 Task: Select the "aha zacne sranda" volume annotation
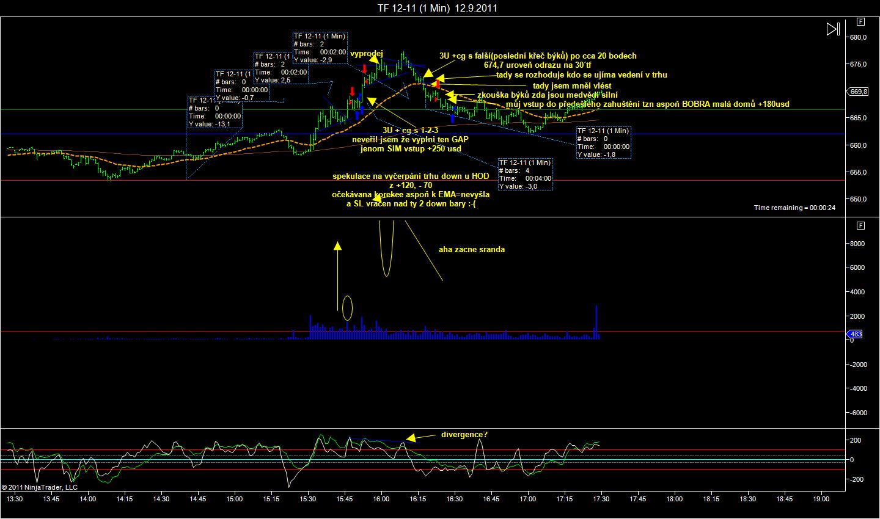tap(472, 250)
